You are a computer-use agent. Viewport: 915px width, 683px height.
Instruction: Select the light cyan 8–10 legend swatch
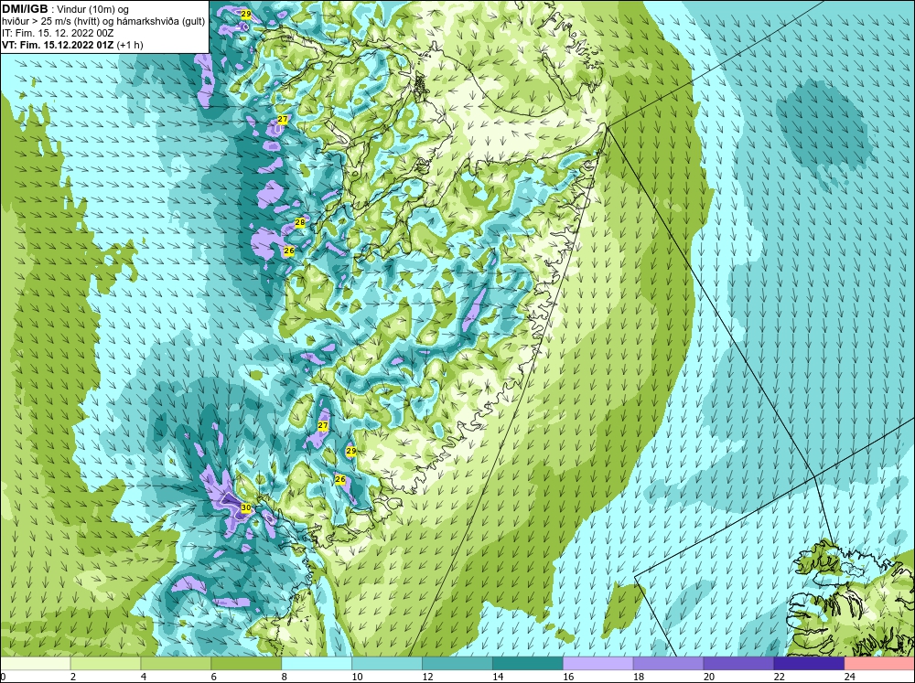tap(317, 664)
